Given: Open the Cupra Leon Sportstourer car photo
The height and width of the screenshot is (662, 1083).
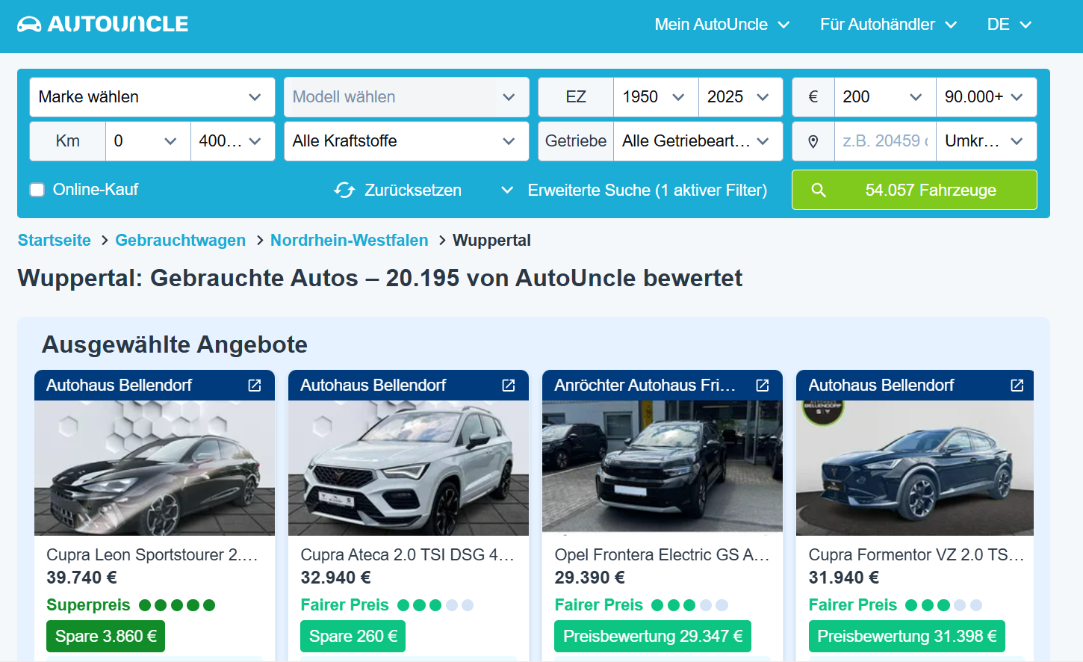Looking at the screenshot, I should (155, 468).
